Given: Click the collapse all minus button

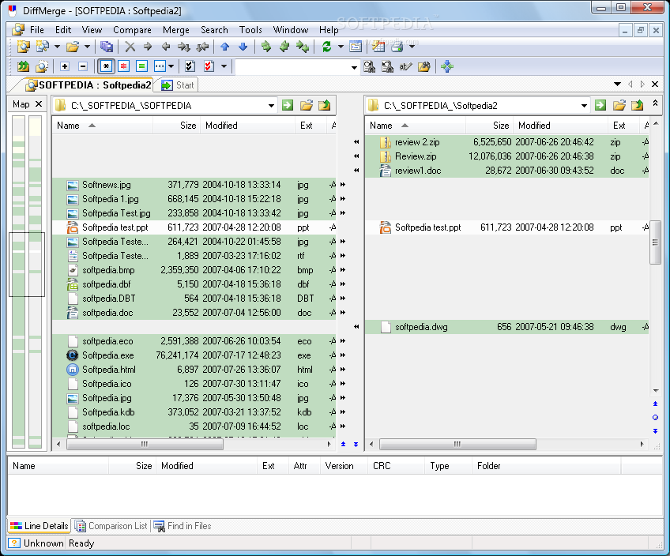Looking at the screenshot, I should point(83,66).
